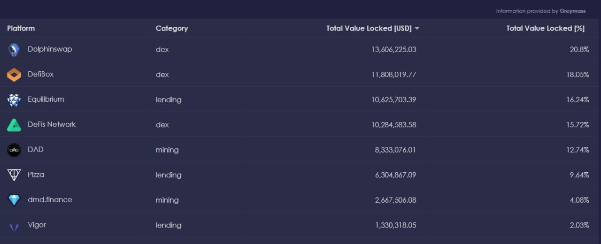
Task: Select the DeFis Network platform name
Action: pyautogui.click(x=52, y=124)
